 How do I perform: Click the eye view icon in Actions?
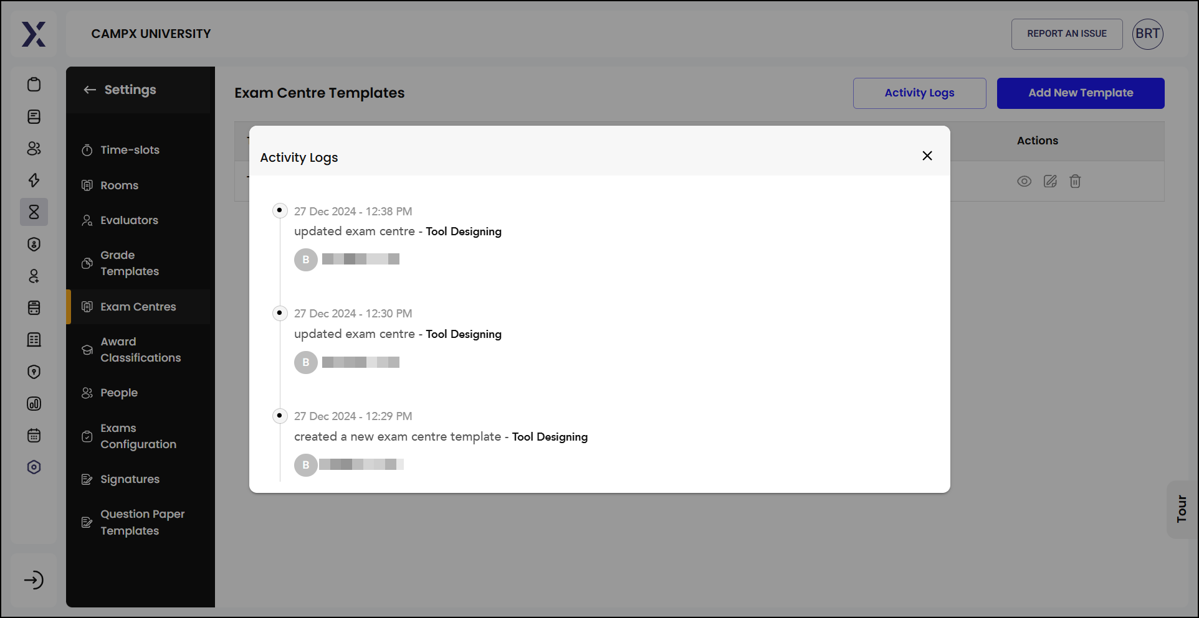click(1024, 181)
